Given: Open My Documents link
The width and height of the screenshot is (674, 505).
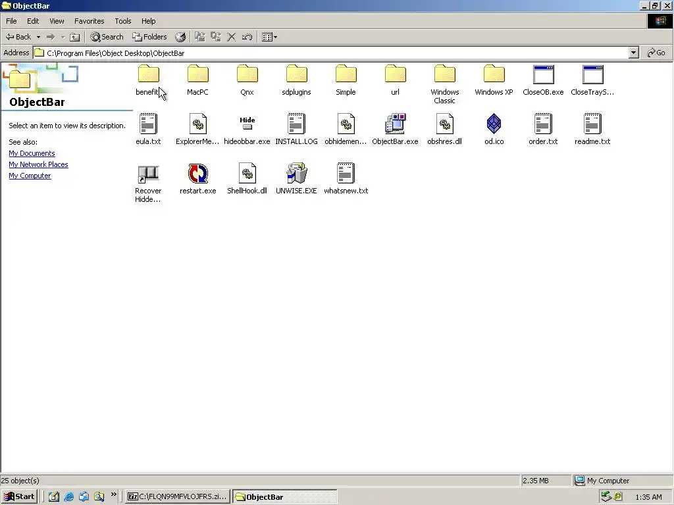Looking at the screenshot, I should point(32,153).
